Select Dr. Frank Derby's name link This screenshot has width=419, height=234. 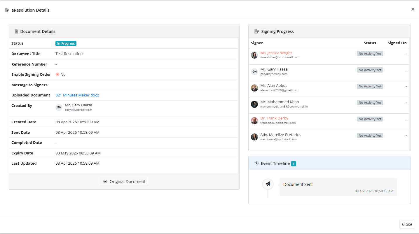pyautogui.click(x=274, y=118)
